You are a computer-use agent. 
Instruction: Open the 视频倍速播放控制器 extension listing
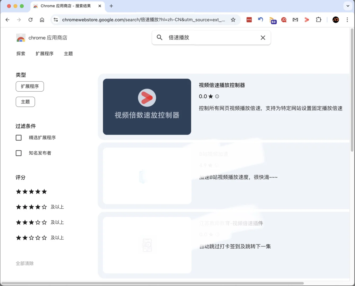pos(222,85)
